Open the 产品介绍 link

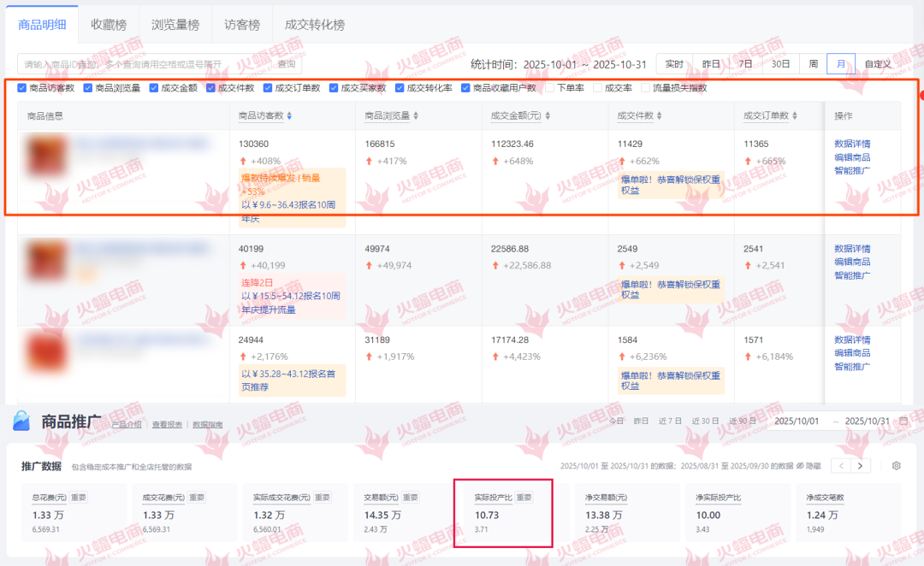click(127, 425)
